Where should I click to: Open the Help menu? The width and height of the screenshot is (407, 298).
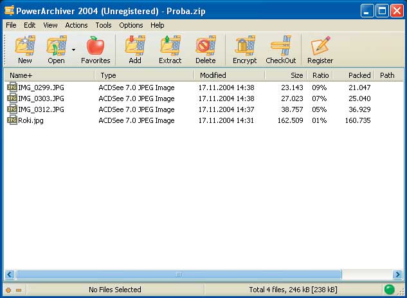[x=158, y=25]
